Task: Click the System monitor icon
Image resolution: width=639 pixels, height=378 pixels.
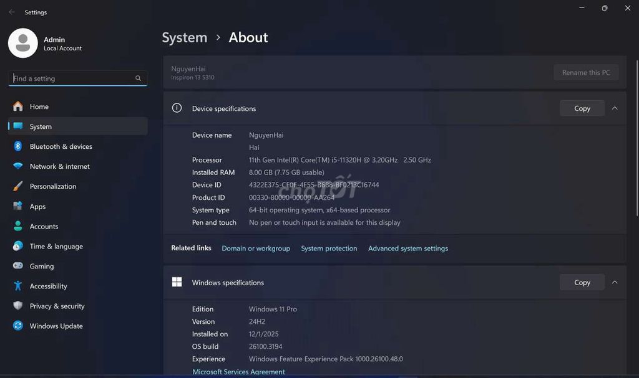Action: click(18, 126)
